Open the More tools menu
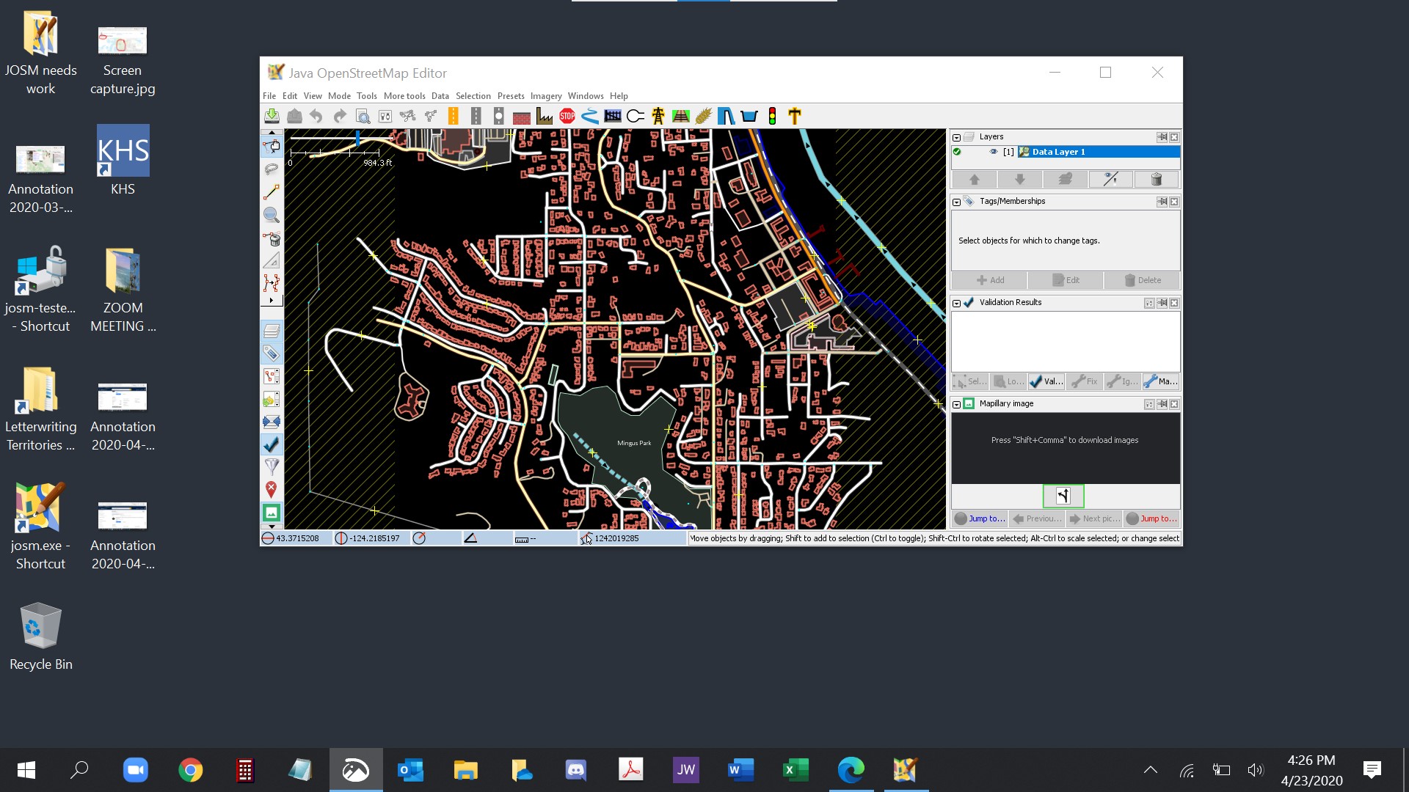1409x792 pixels. (404, 96)
